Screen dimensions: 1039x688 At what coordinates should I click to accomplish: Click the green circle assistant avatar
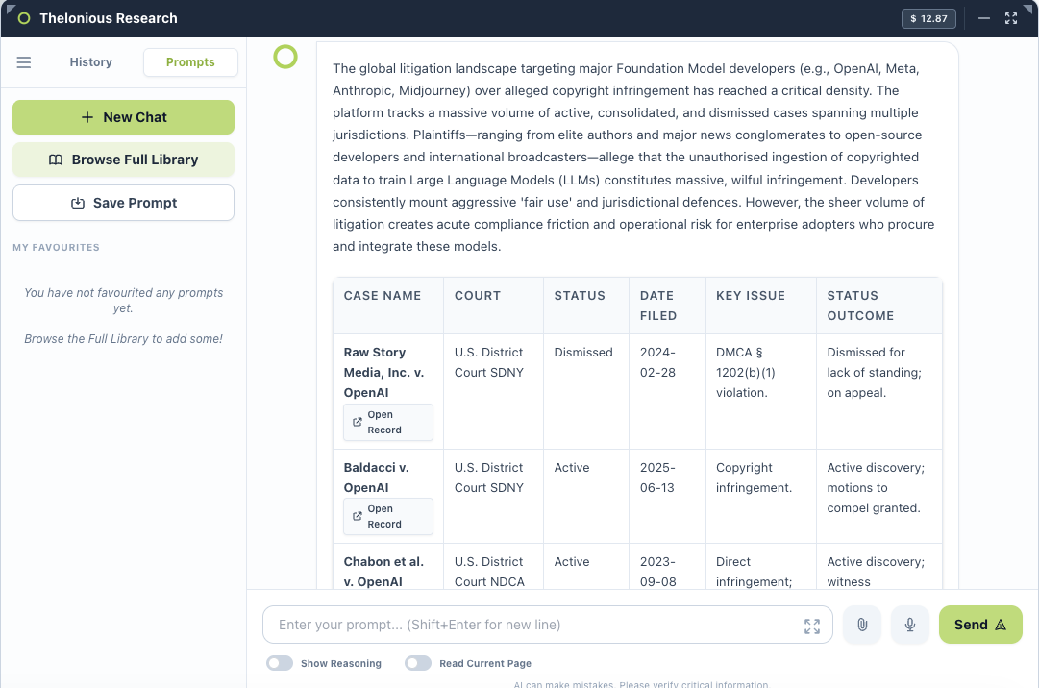285,57
